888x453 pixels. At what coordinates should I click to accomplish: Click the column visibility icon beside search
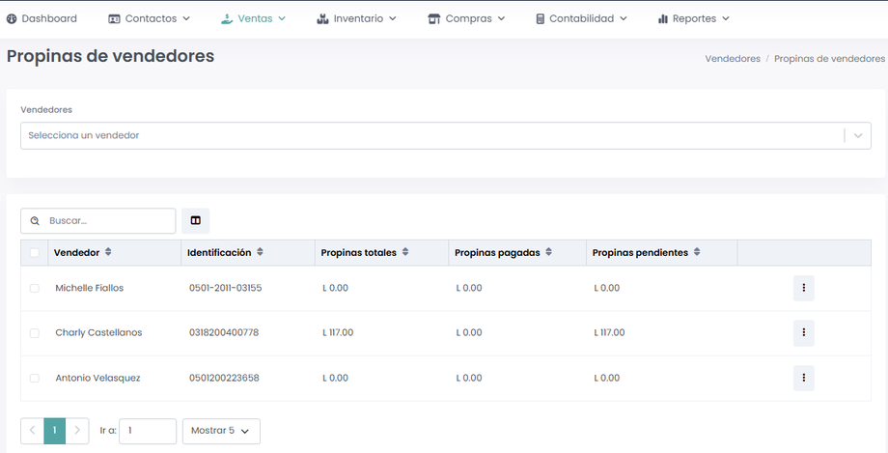(x=195, y=221)
